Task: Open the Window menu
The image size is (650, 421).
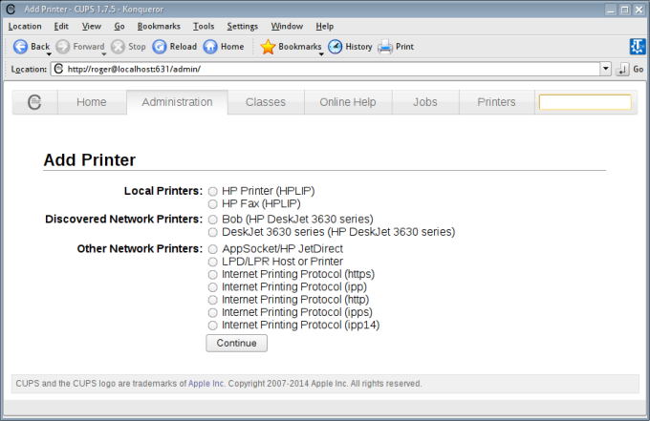Action: 287,27
